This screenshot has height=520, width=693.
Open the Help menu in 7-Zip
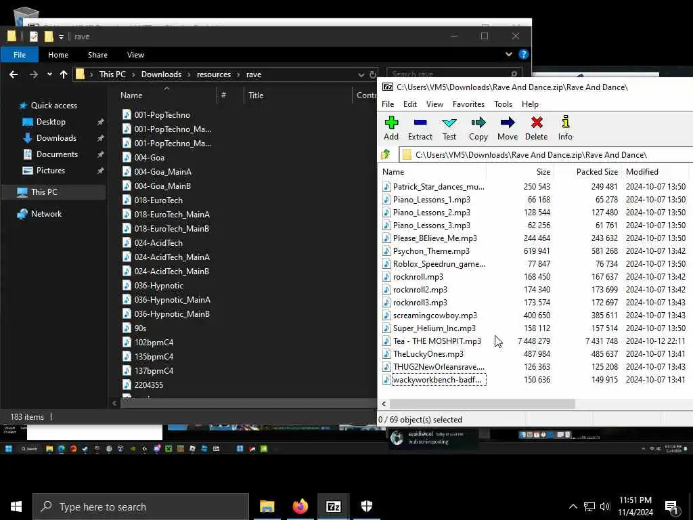[x=530, y=104]
